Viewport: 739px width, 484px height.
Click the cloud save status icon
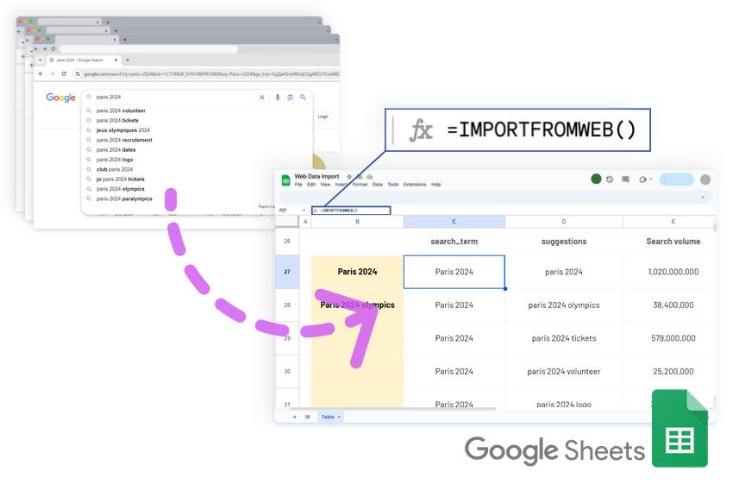370,176
